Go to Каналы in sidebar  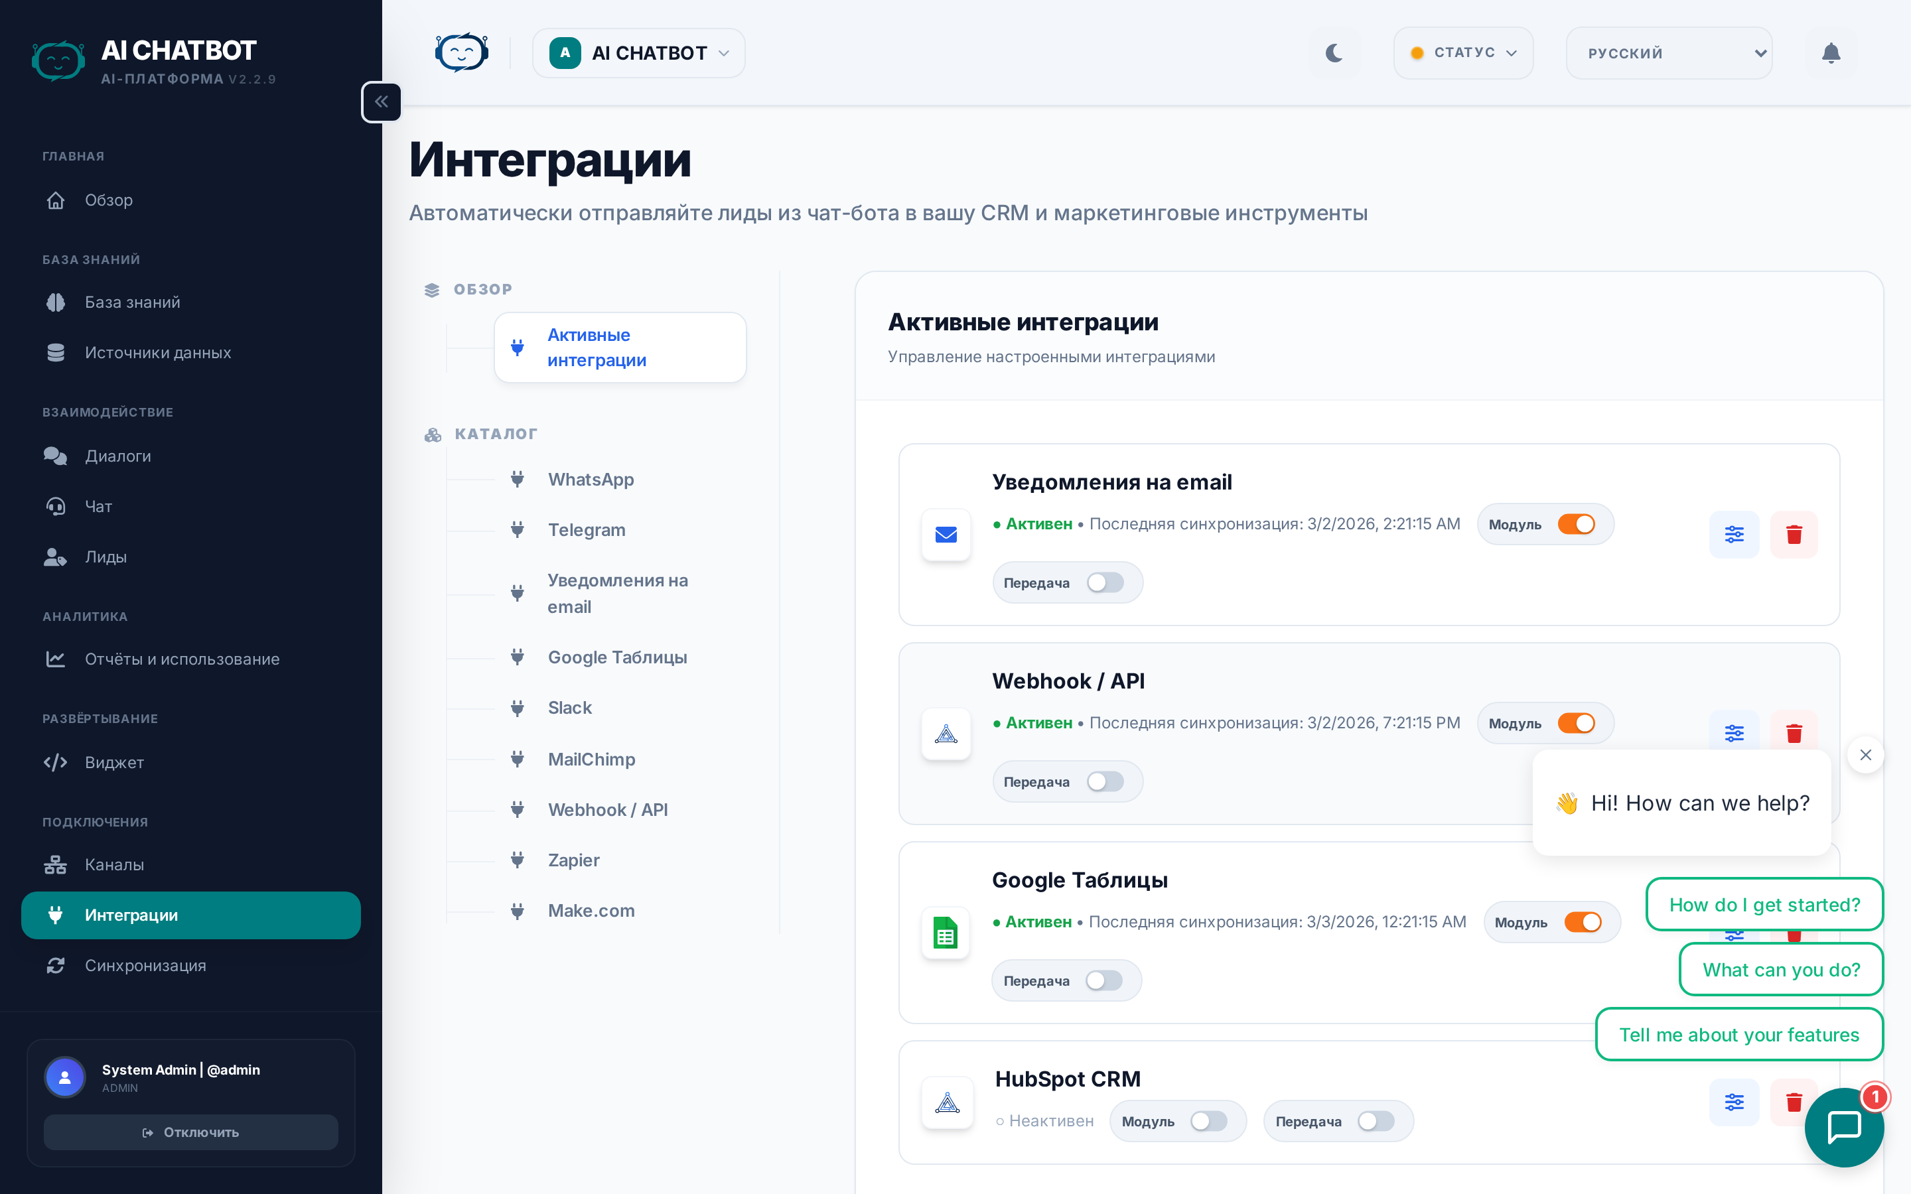click(113, 865)
